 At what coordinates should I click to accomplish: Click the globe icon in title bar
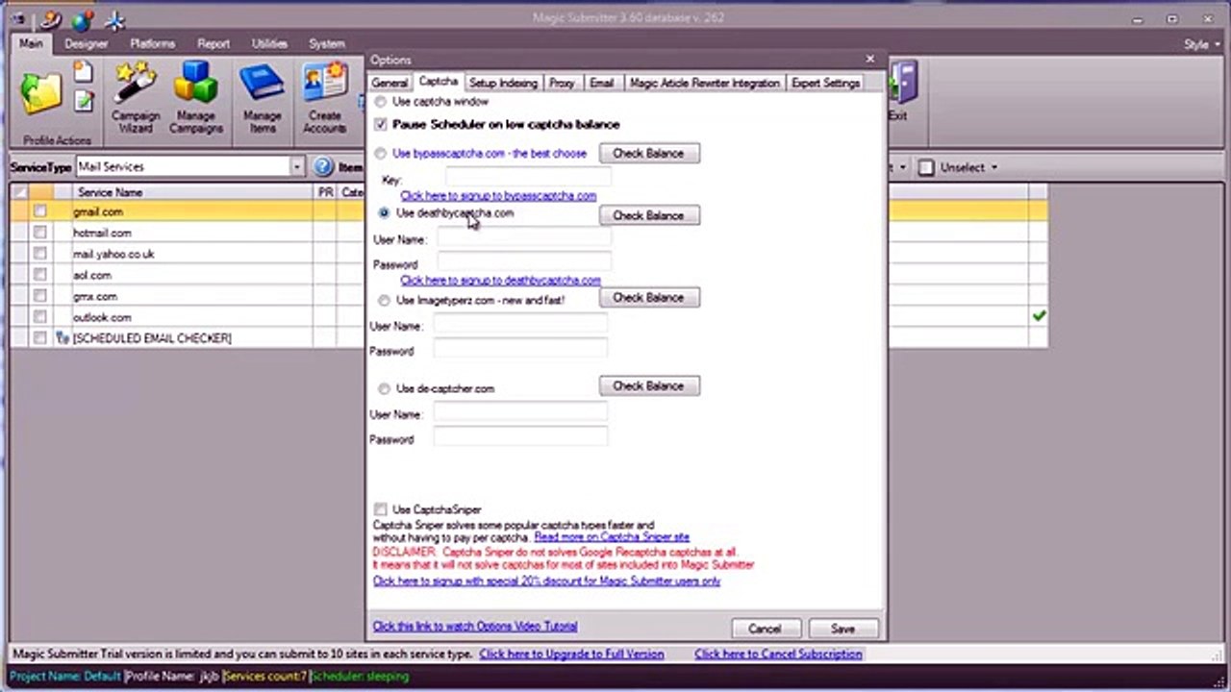tap(83, 19)
